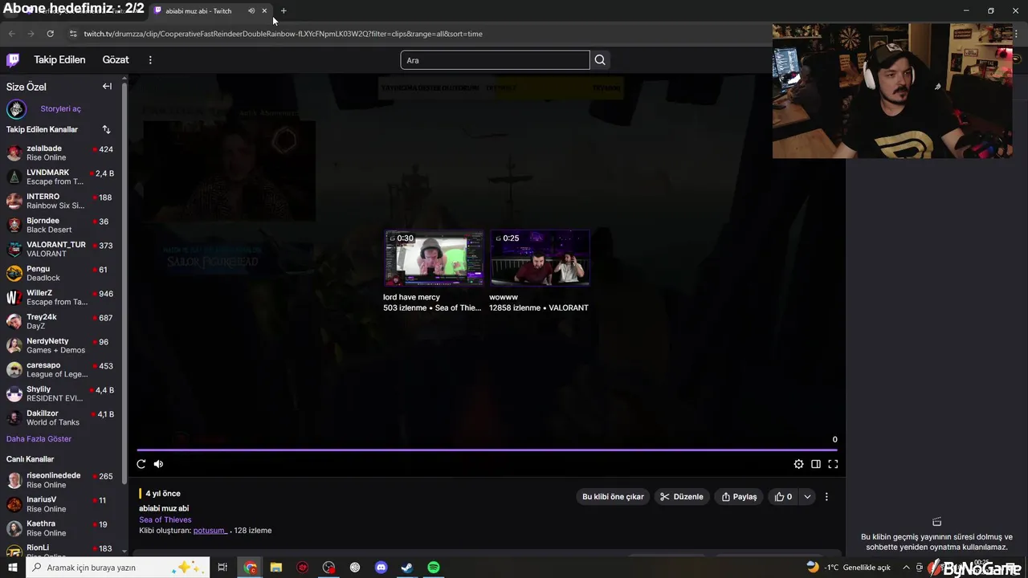Open site info icon in address bar
Screen dimensions: 1028x578
coord(73,34)
